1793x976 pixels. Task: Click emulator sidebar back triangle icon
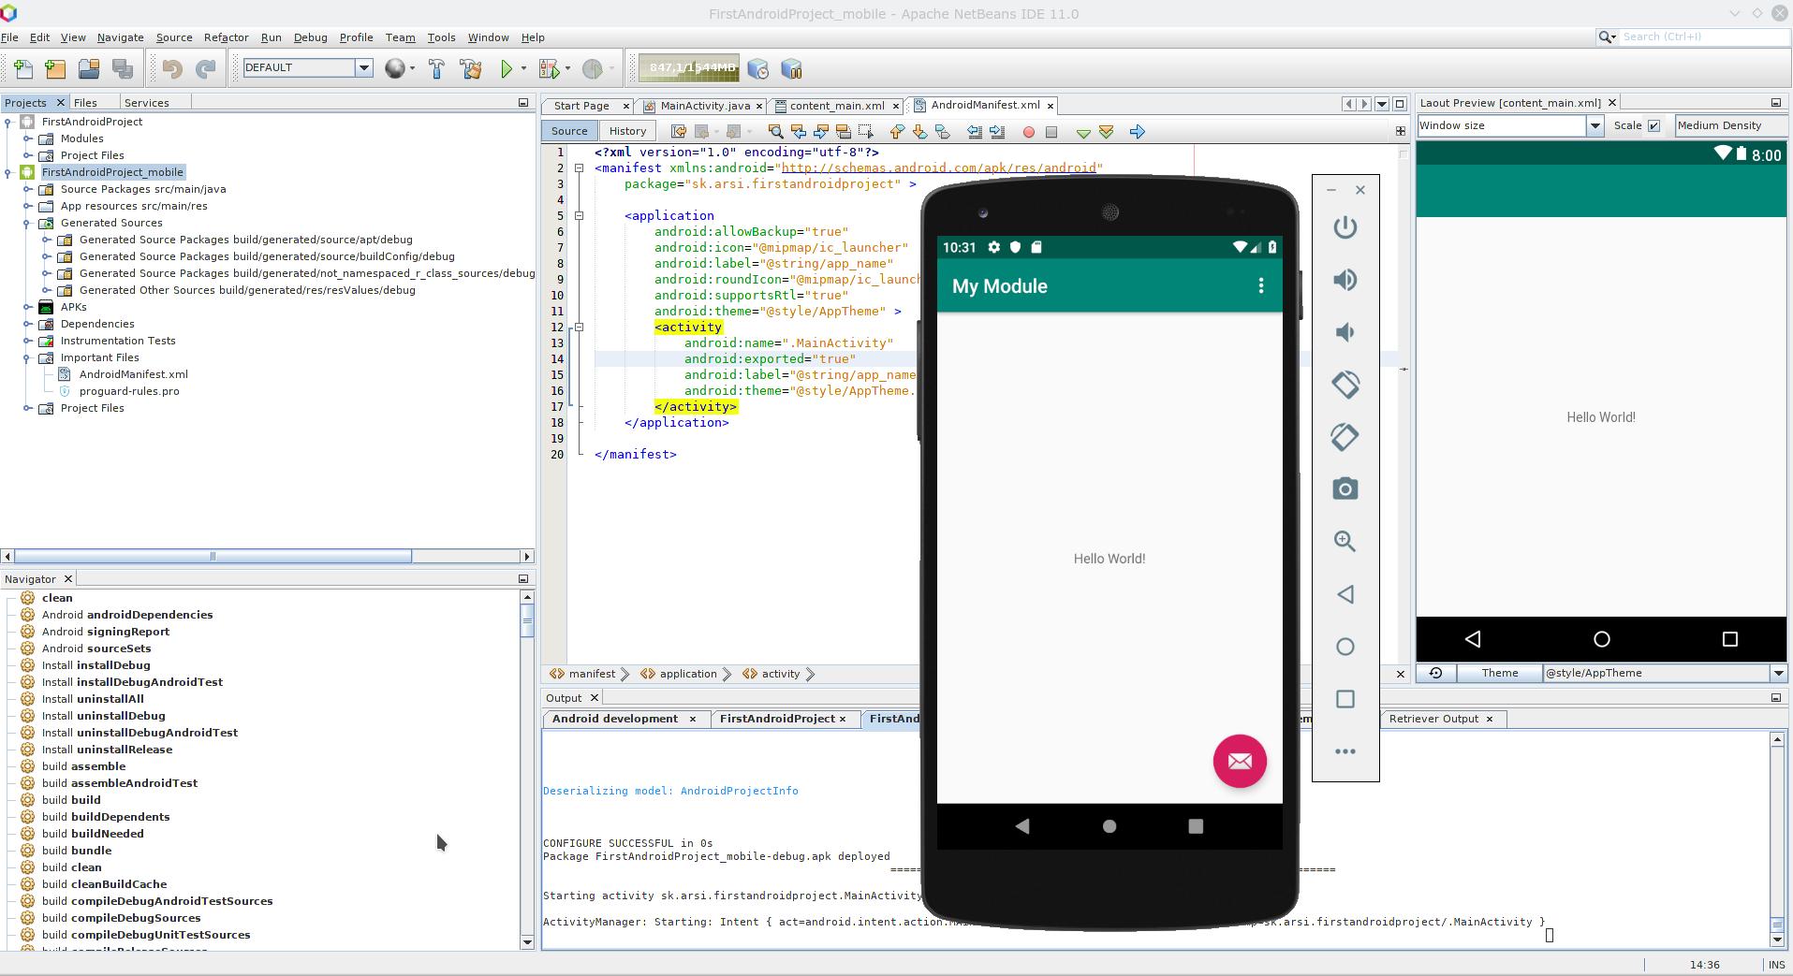[1345, 594]
